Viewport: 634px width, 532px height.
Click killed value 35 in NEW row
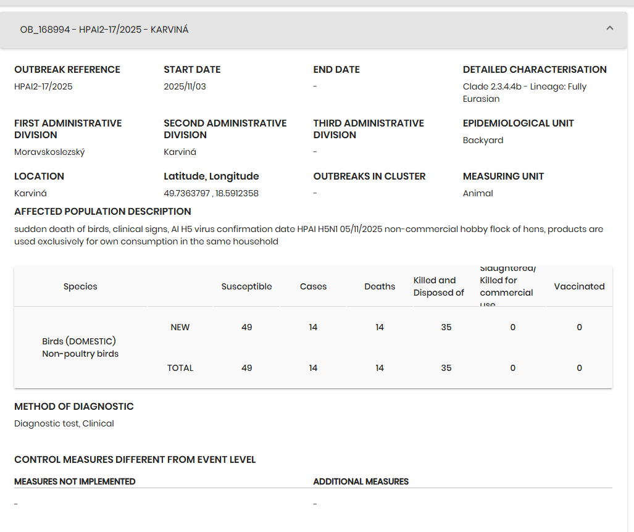[x=446, y=328]
